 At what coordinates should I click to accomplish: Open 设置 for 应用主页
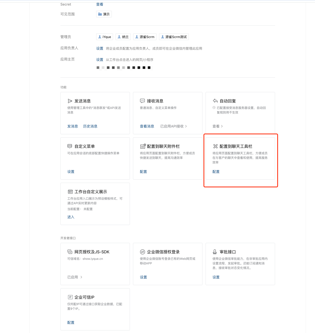tap(100, 60)
